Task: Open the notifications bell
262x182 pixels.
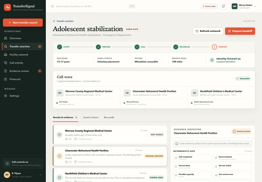Action: point(223,6)
